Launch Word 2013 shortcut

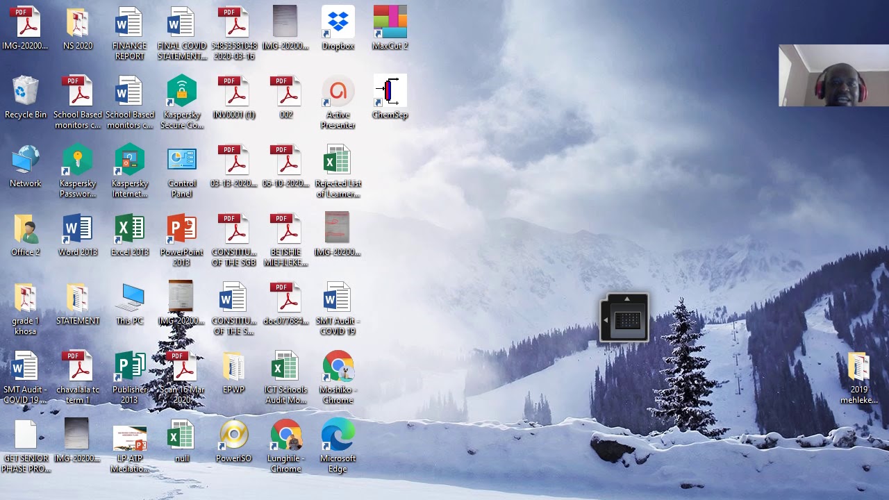[78, 235]
